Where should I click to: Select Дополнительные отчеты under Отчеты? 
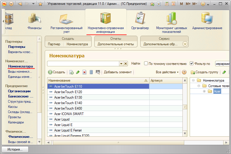click(116, 44)
